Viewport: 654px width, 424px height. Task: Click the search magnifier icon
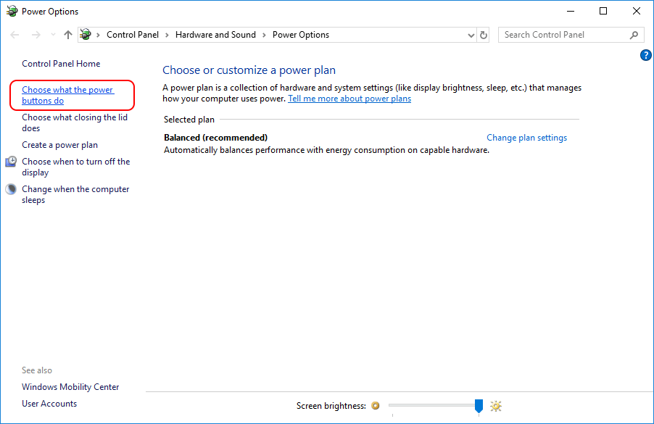point(634,35)
